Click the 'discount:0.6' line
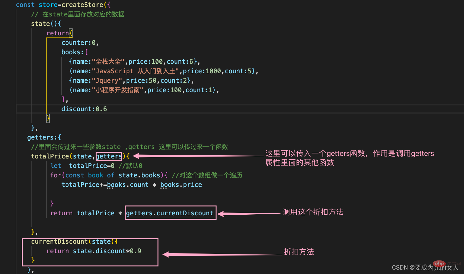This screenshot has height=274, width=464. click(84, 109)
